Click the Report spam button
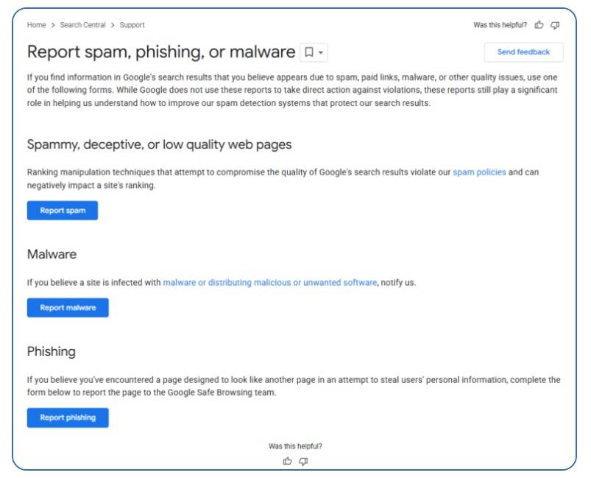The height and width of the screenshot is (478, 591). [x=63, y=211]
